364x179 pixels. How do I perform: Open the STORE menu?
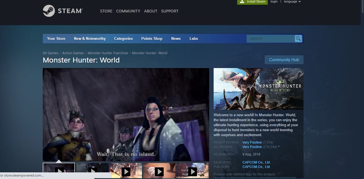point(106,11)
